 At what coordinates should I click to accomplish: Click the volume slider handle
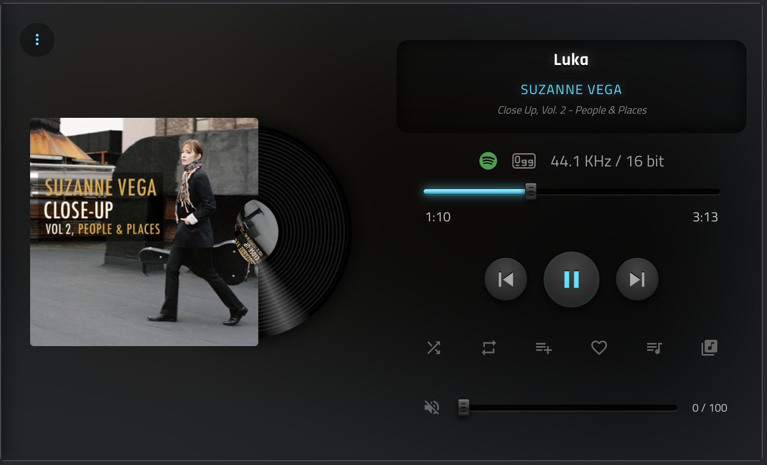point(463,407)
